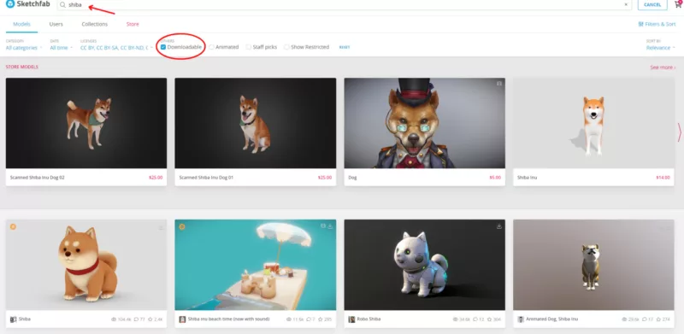
Task: Click the star likes icon on Robo Shiba card
Action: [x=488, y=319]
